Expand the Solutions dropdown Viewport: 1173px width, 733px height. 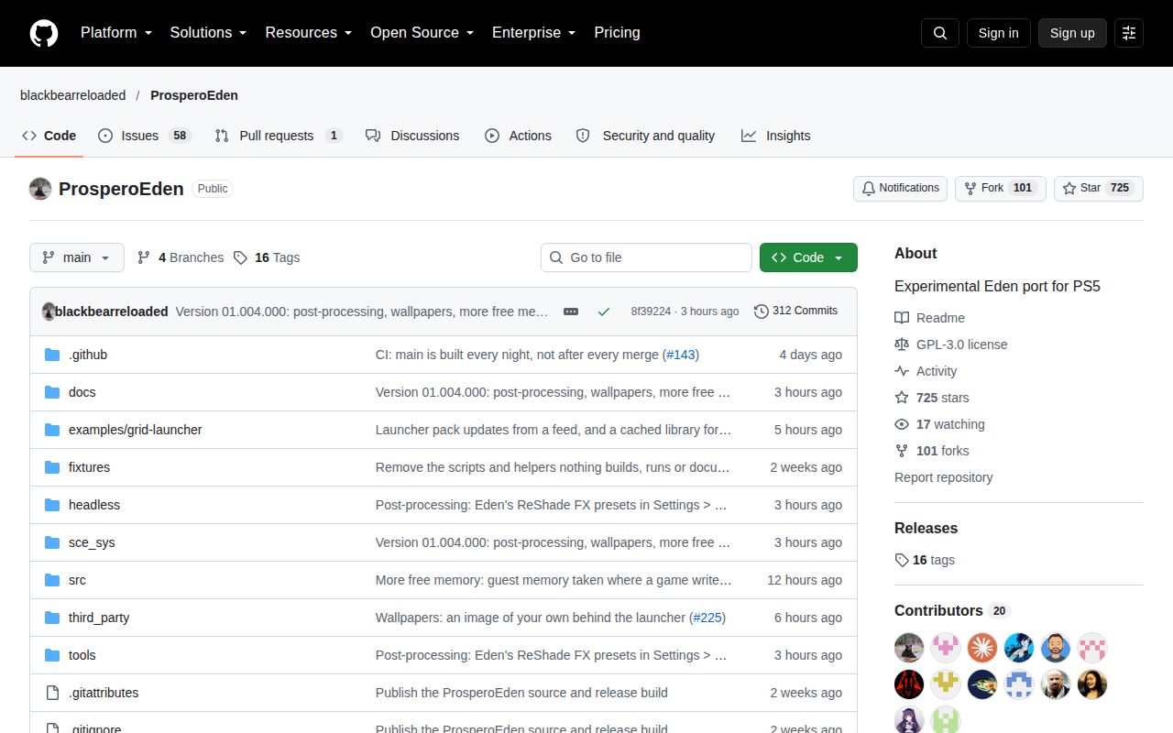pos(209,33)
